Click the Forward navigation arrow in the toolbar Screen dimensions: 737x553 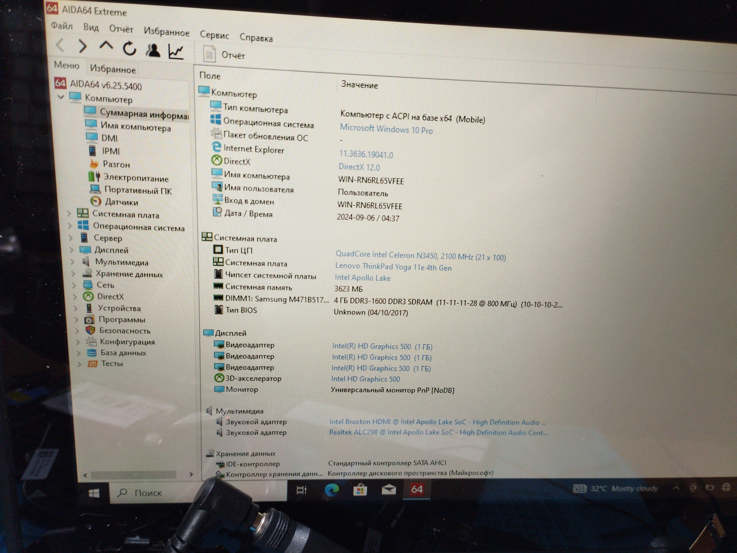tap(83, 46)
